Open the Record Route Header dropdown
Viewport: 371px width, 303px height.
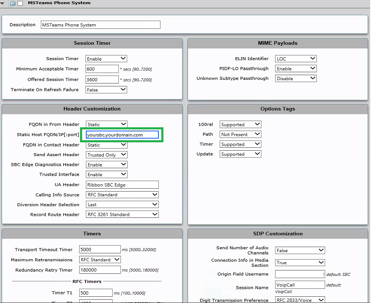(122, 215)
